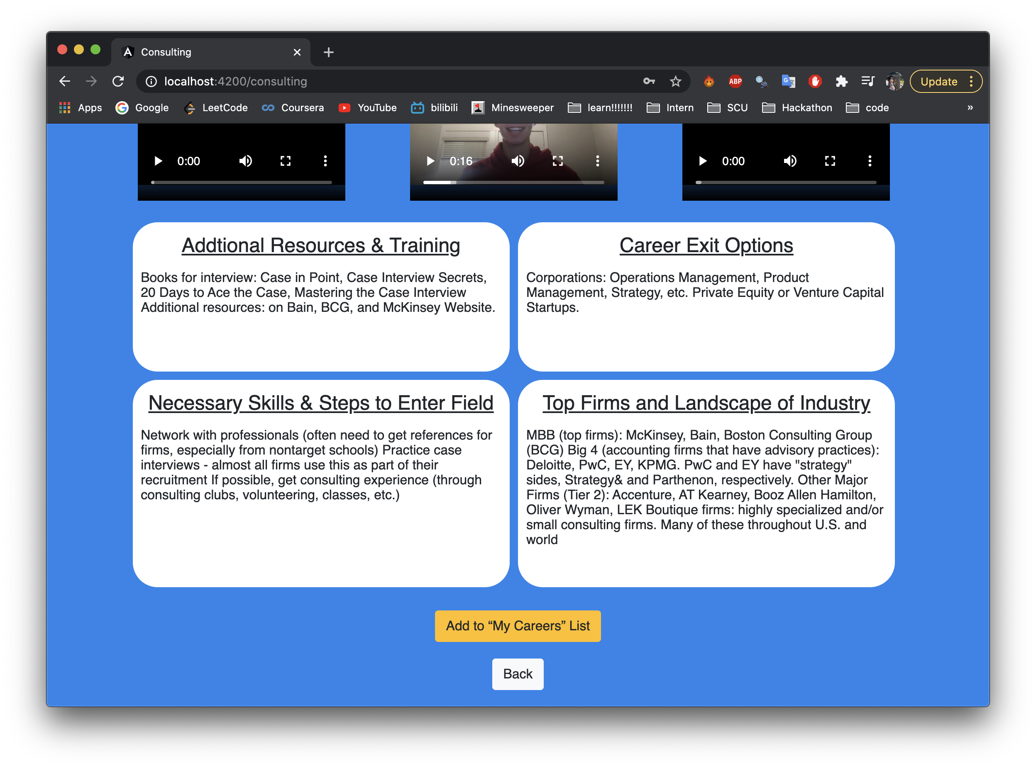Mute the third video's speaker icon

(790, 161)
